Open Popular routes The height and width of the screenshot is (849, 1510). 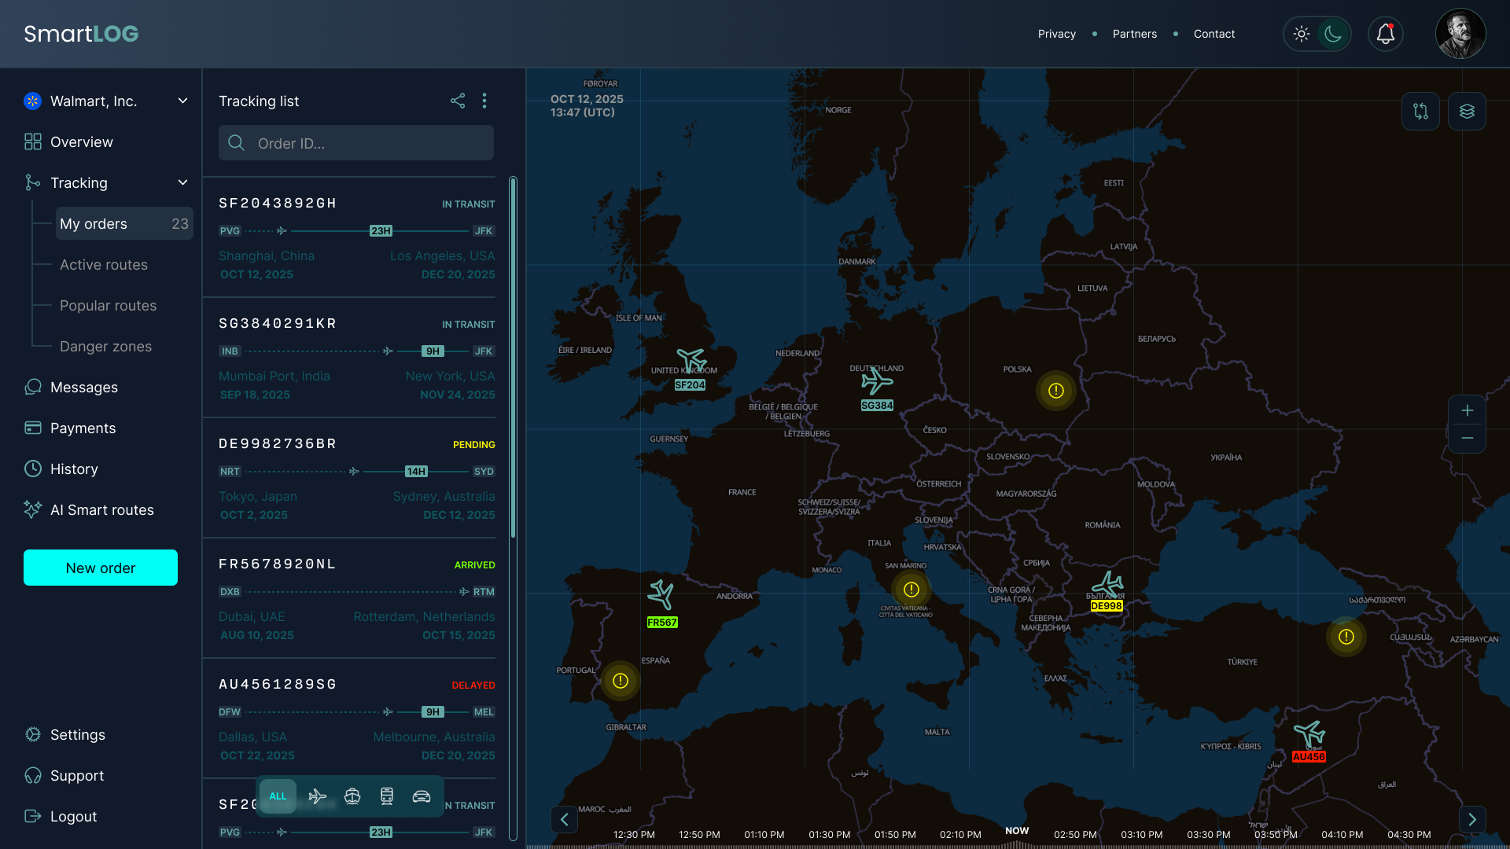point(108,306)
